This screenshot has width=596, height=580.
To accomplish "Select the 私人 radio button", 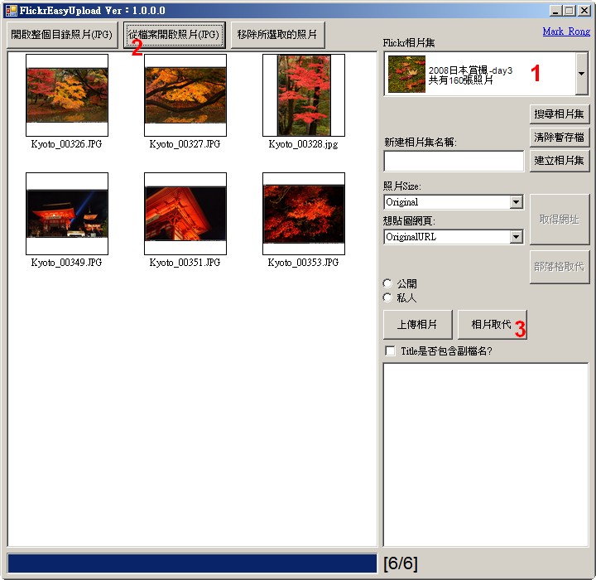I will [387, 297].
